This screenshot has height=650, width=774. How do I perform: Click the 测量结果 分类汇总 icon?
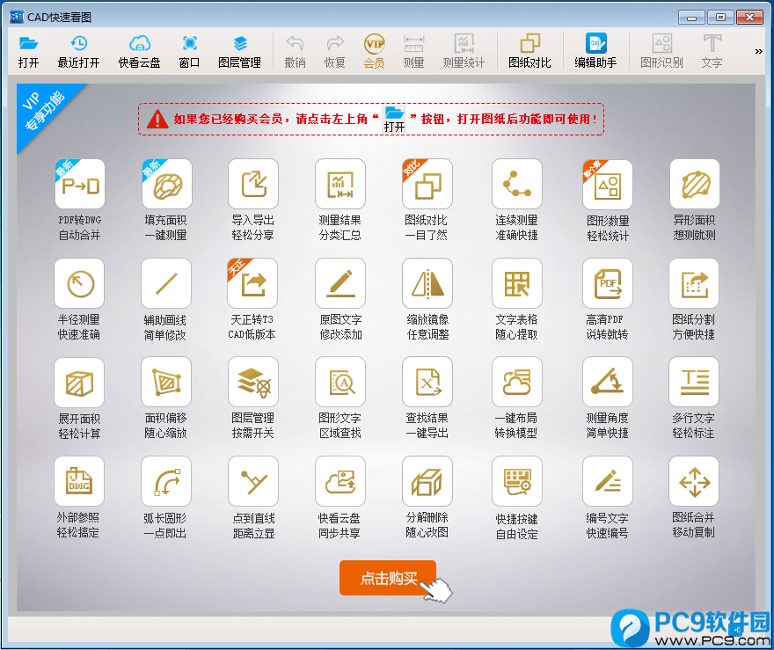pyautogui.click(x=340, y=184)
